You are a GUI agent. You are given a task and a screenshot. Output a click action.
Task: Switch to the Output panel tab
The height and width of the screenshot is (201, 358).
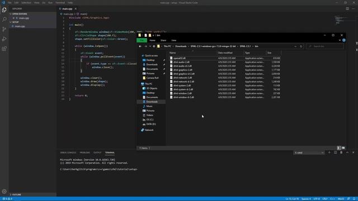97,152
